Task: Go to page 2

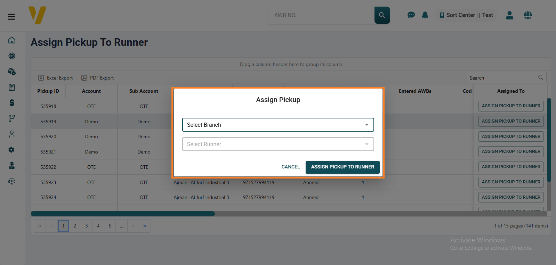Action: coord(75,226)
